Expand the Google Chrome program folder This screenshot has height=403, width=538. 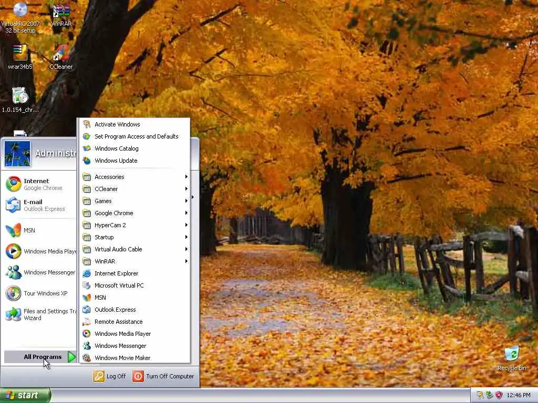(135, 213)
